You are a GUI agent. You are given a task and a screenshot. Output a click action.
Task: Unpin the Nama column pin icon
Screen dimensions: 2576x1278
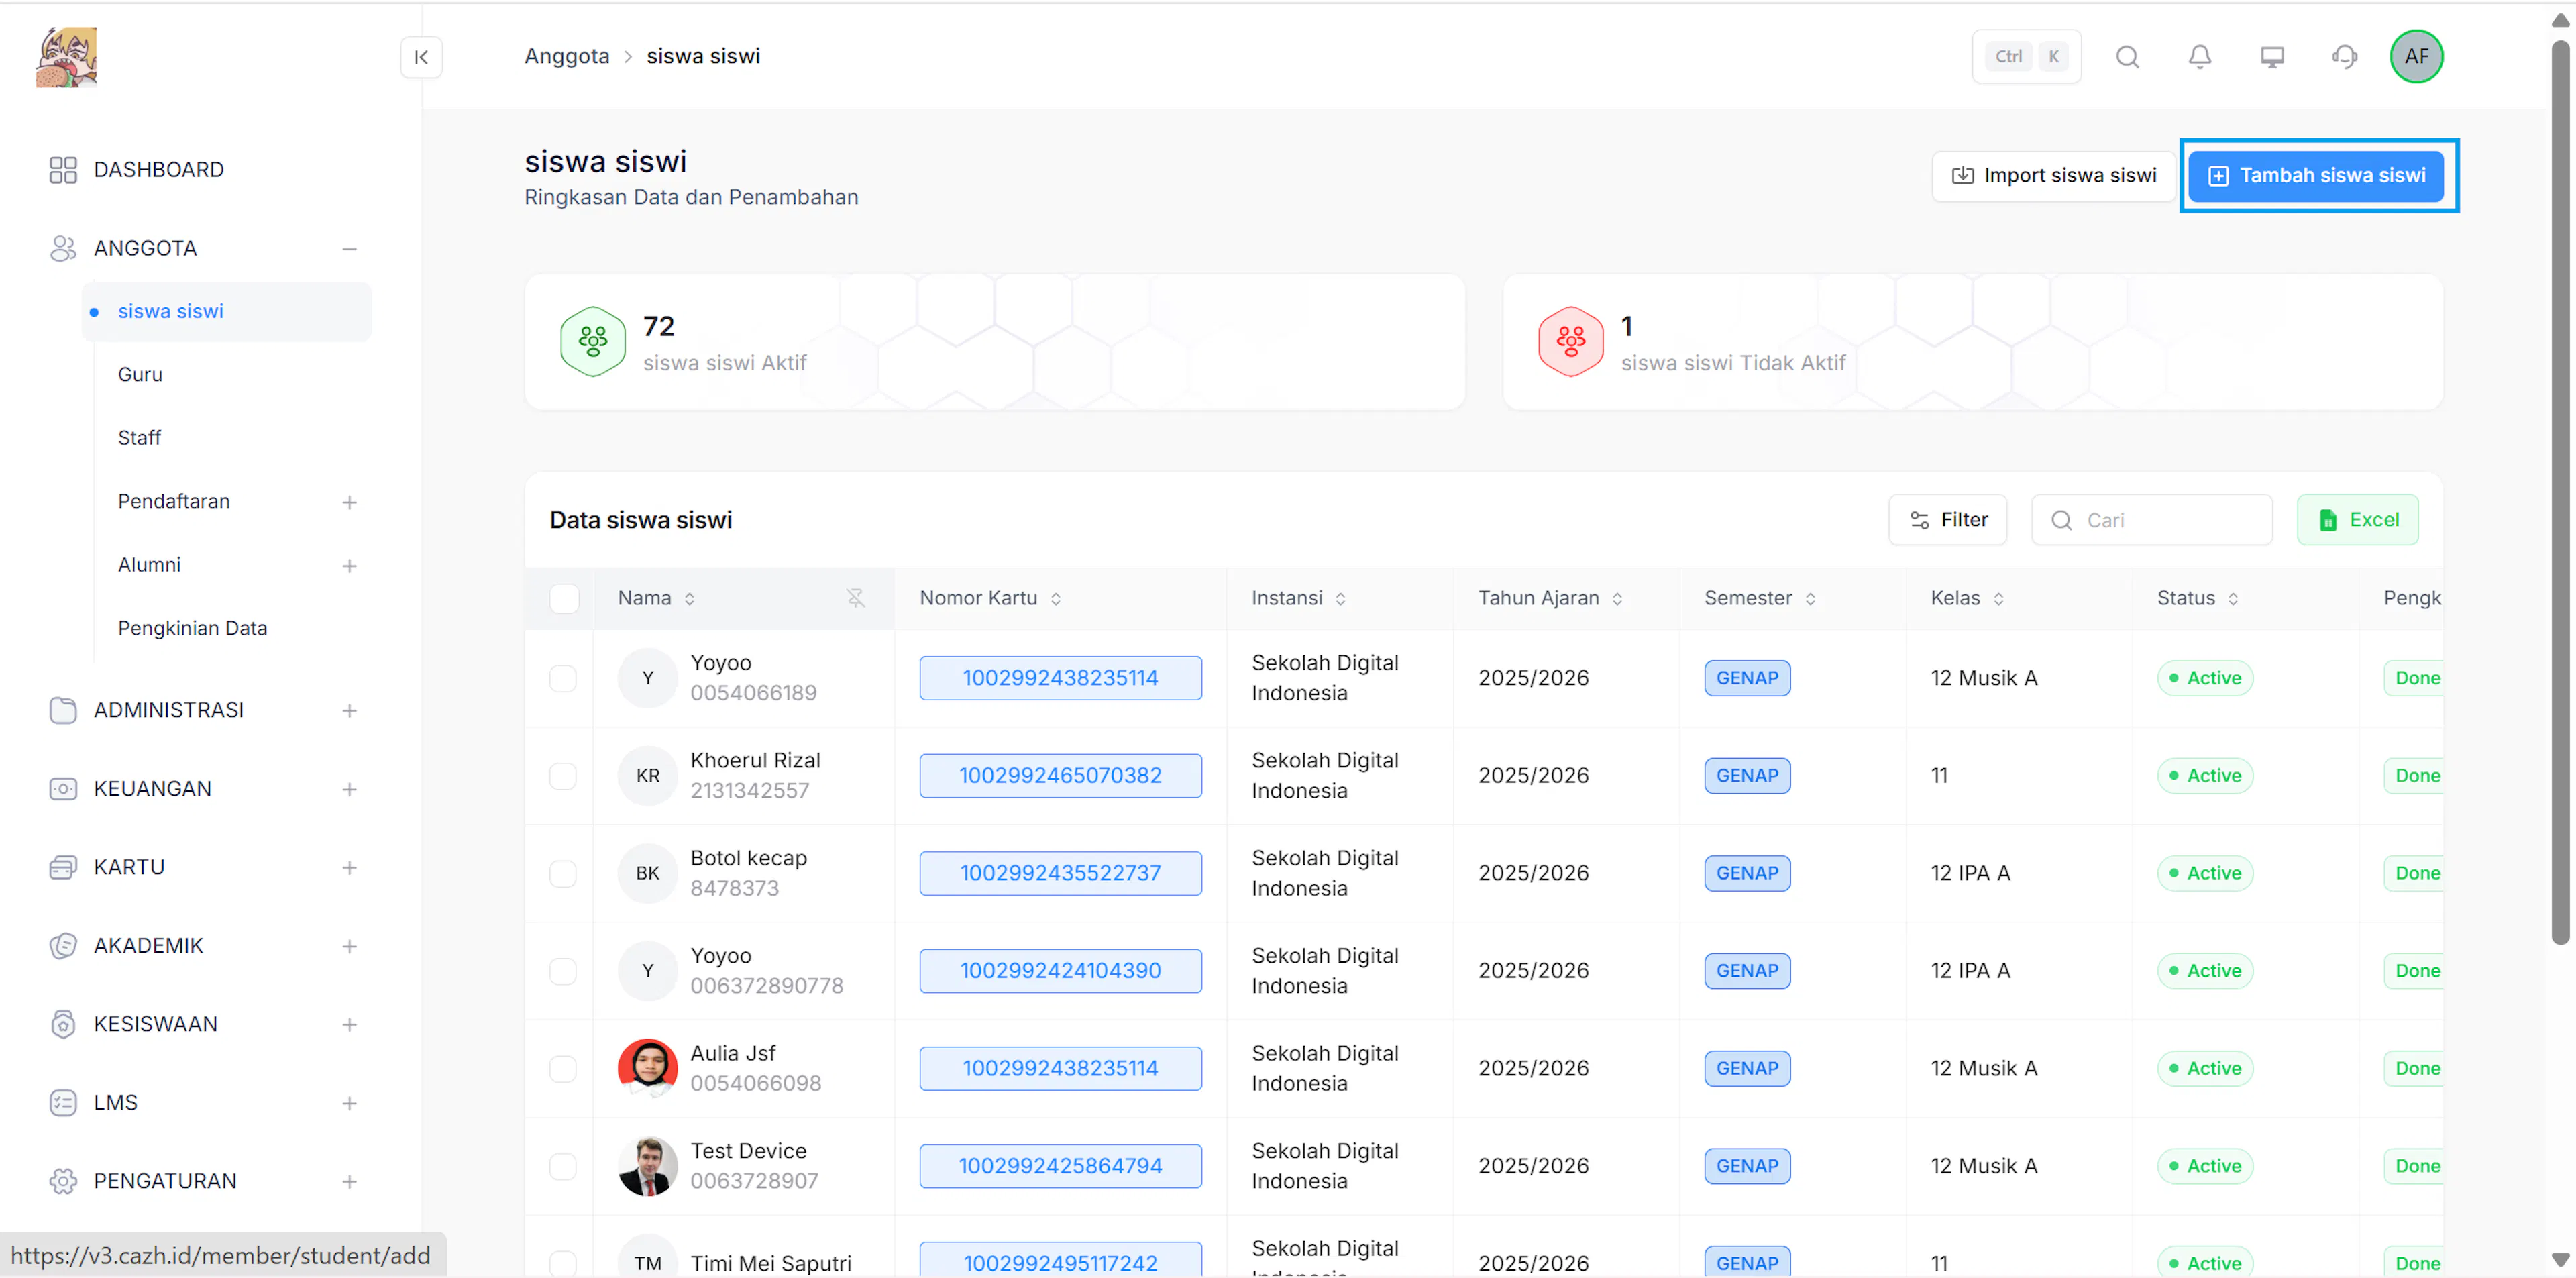pos(855,598)
